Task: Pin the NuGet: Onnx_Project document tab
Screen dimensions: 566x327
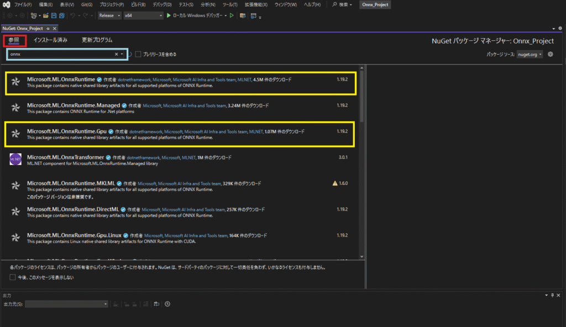Action: click(48, 28)
